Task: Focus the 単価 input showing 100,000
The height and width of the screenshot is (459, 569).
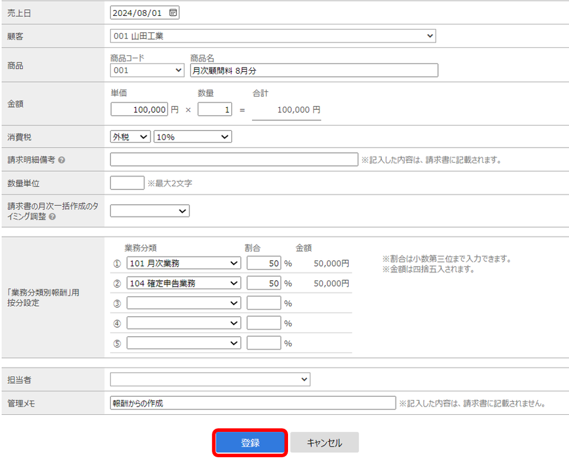Action: [139, 110]
